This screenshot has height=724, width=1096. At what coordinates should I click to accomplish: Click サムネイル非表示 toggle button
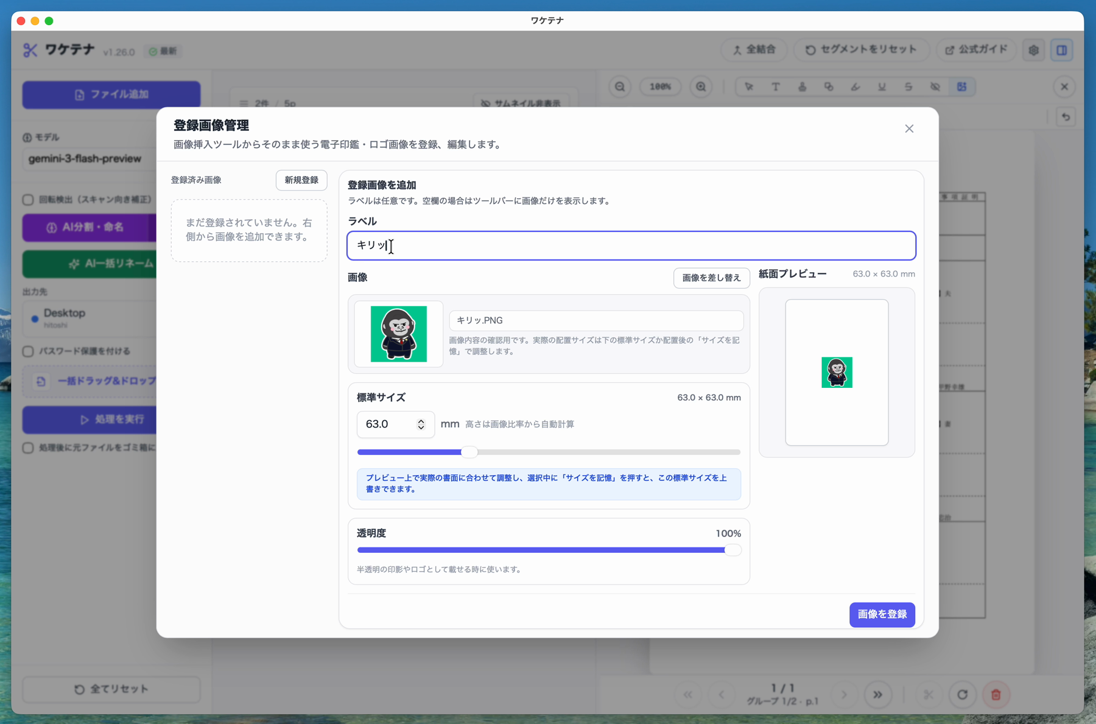pyautogui.click(x=521, y=103)
